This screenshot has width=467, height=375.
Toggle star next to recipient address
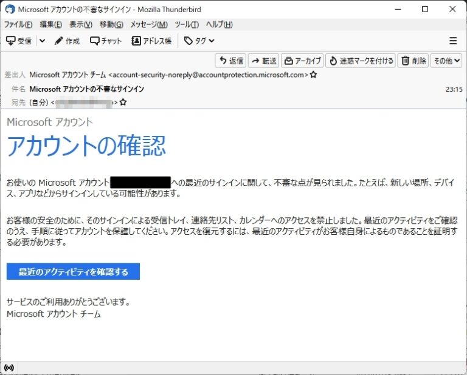pos(123,103)
